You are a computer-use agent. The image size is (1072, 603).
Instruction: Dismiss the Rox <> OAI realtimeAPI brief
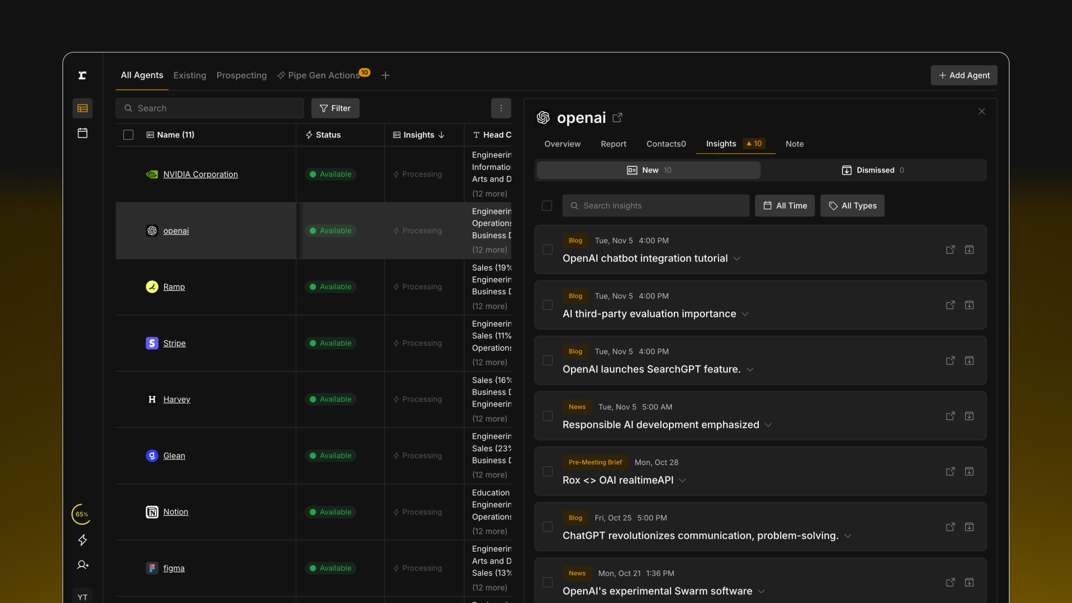(969, 471)
